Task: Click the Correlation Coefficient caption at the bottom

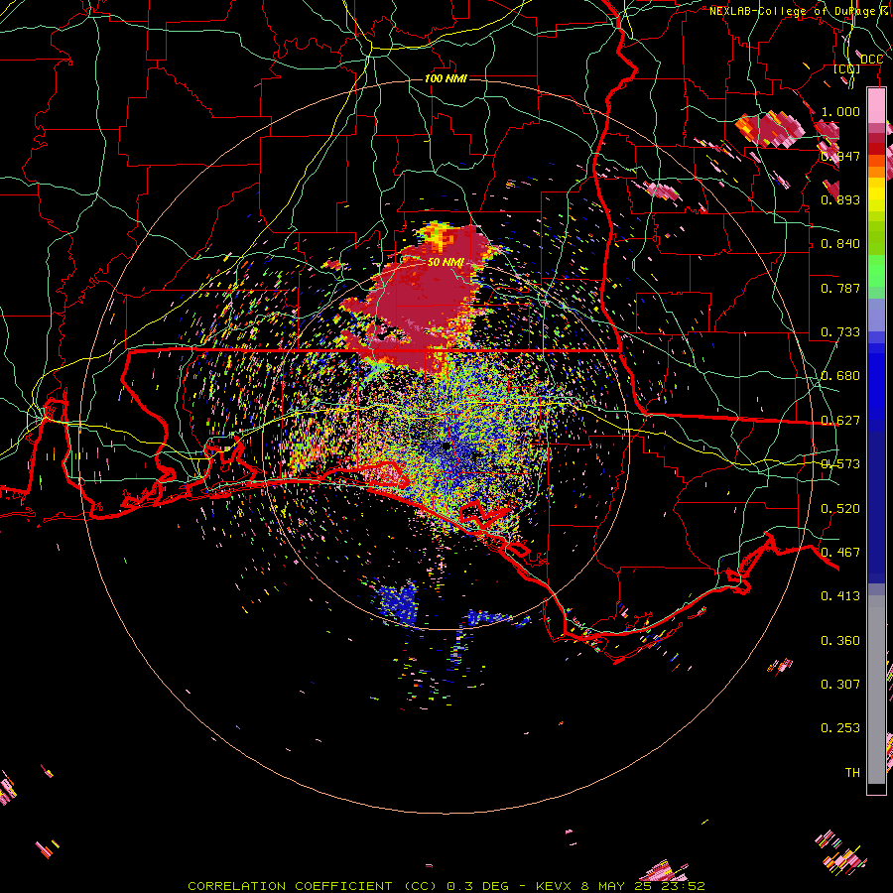Action: [x=446, y=886]
